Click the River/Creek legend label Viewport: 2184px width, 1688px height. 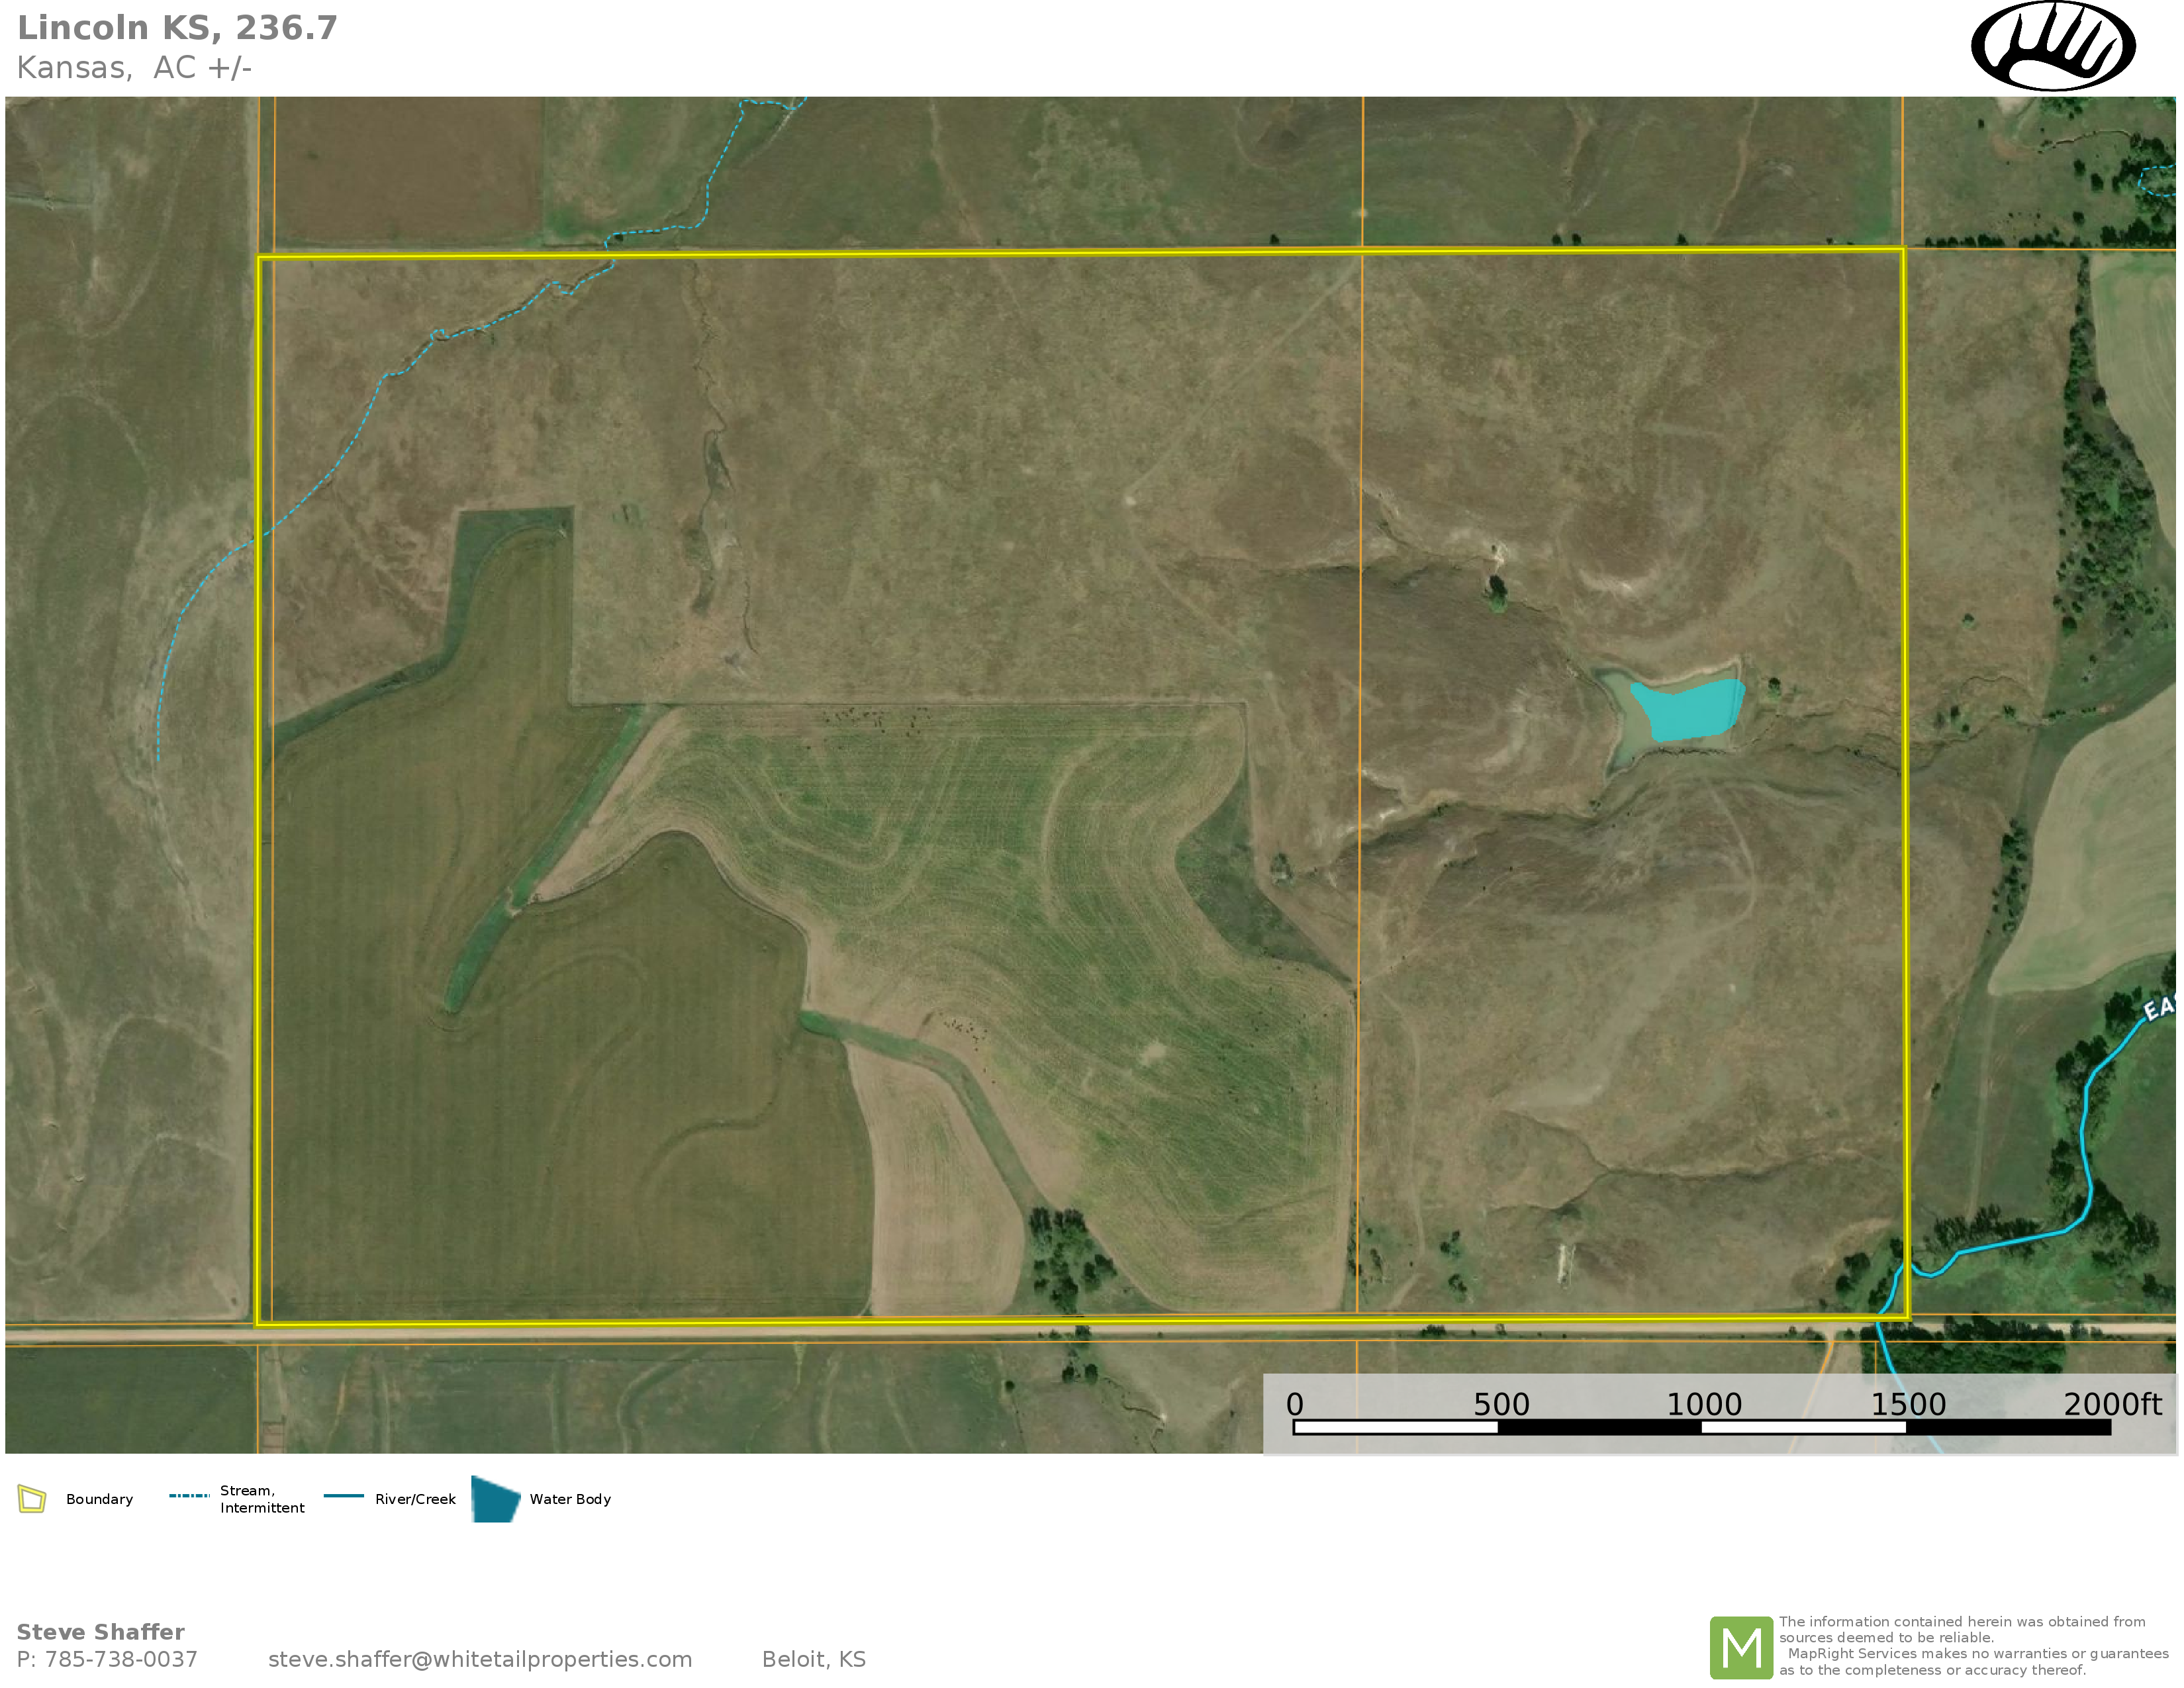(415, 1499)
